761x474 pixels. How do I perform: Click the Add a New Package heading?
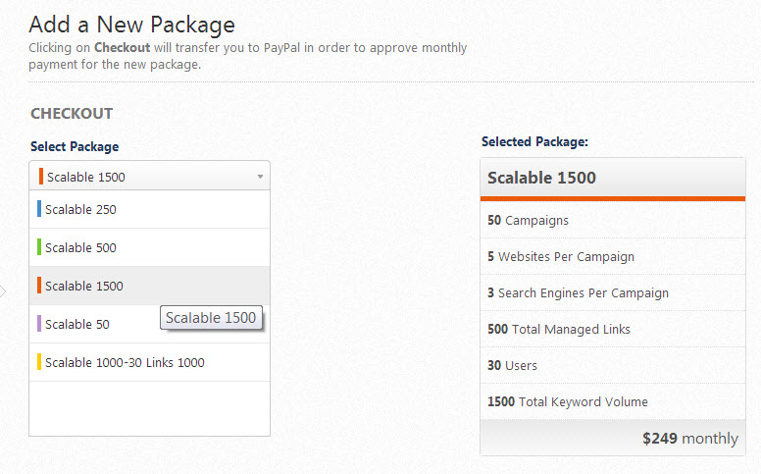[x=132, y=23]
